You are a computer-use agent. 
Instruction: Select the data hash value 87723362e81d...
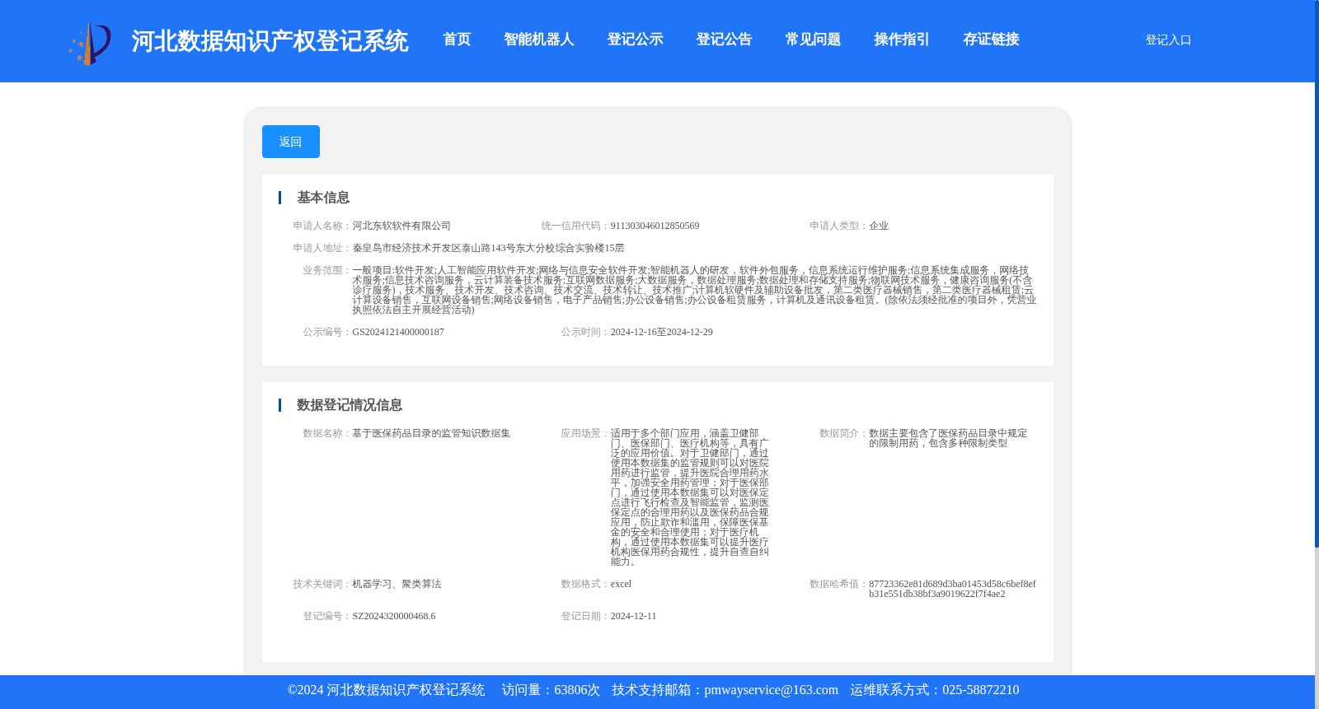click(952, 589)
